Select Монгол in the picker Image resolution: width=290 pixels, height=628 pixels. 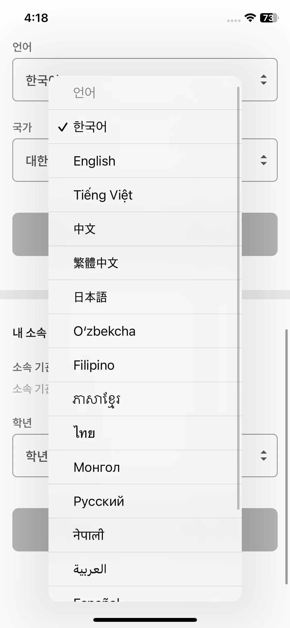click(96, 467)
